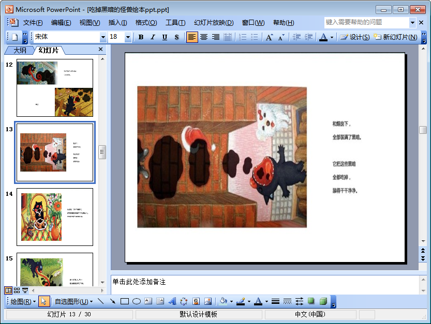Increase font size
Image resolution: width=431 pixels, height=324 pixels.
pos(270,37)
